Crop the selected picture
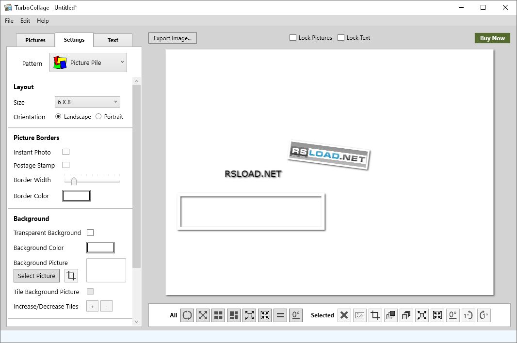 coord(375,315)
